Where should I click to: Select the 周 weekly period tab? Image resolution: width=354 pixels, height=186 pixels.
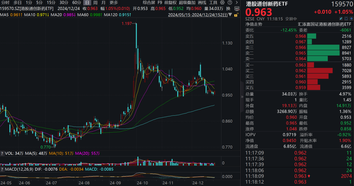pos(95,3)
